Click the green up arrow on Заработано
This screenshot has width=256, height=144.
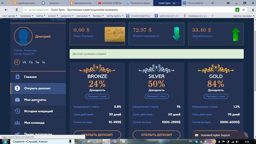[x=236, y=34]
